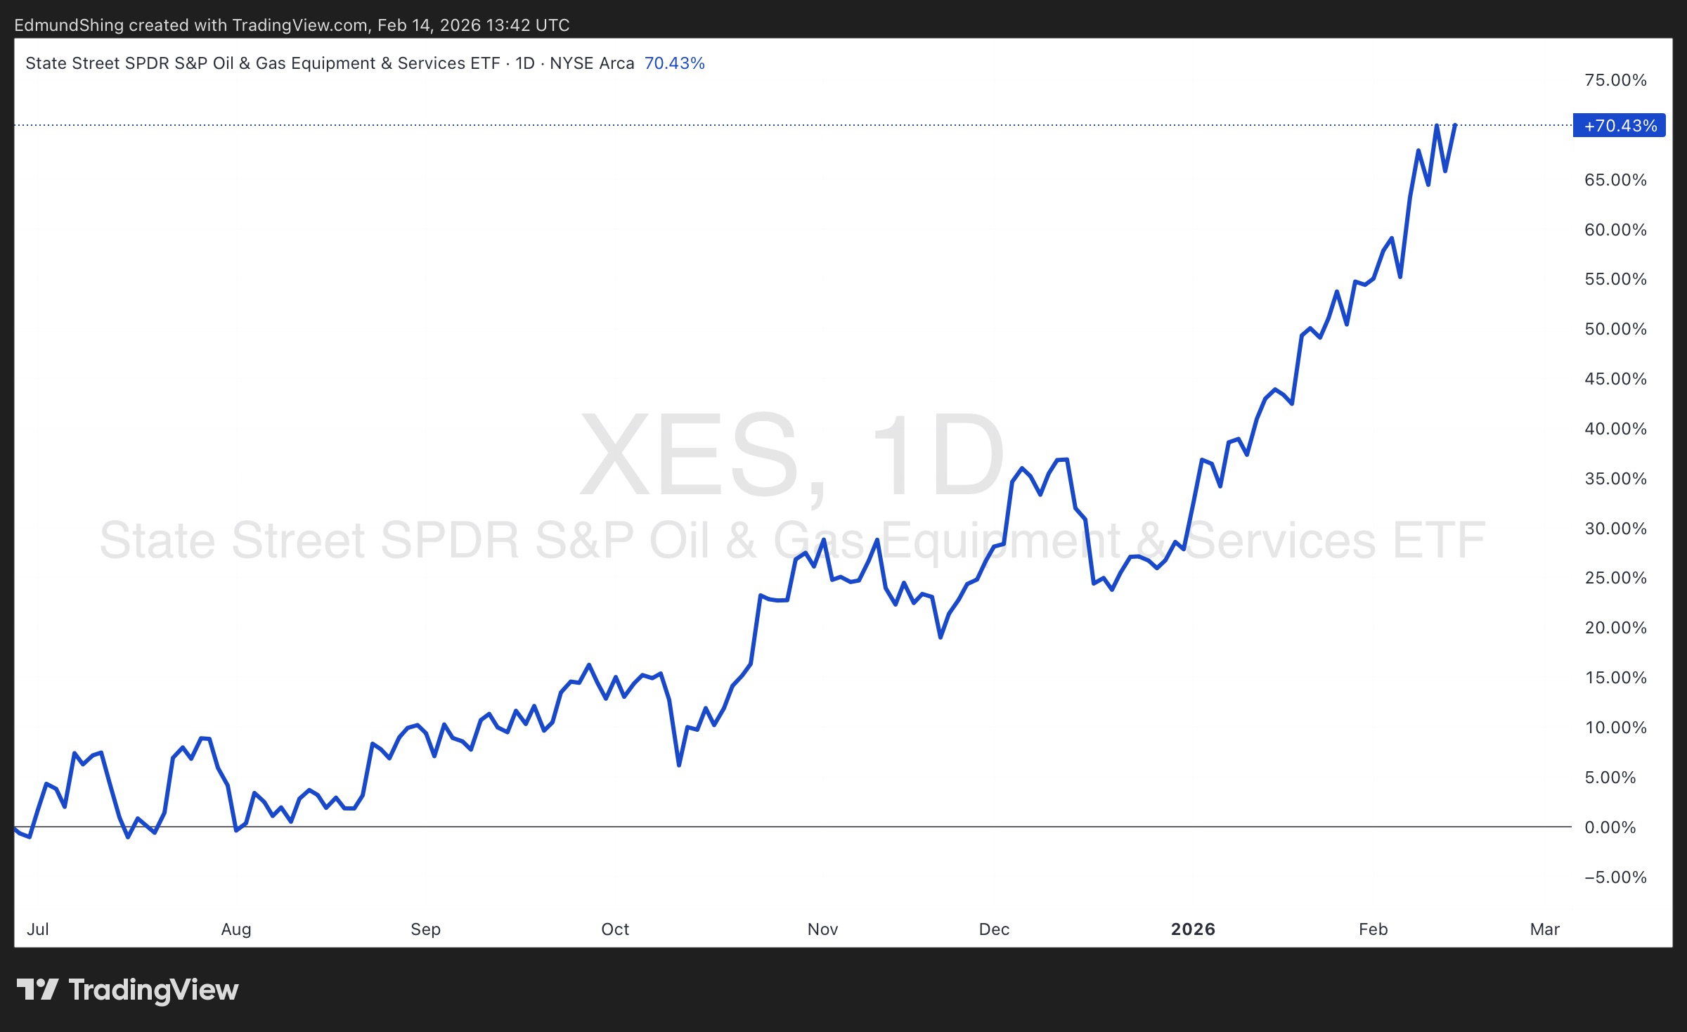Click the 75.00% price scale label
1687x1032 pixels.
[1615, 80]
